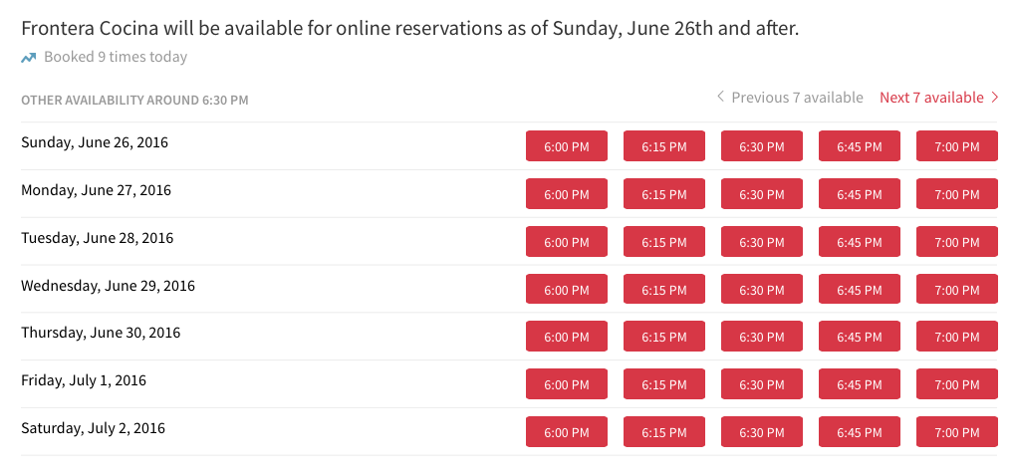Reserve 7:00 PM on Saturday, July 2
This screenshot has height=474, width=1013.
956,432
